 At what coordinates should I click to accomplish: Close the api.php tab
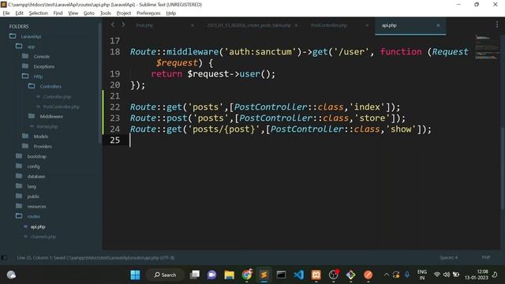click(x=438, y=25)
